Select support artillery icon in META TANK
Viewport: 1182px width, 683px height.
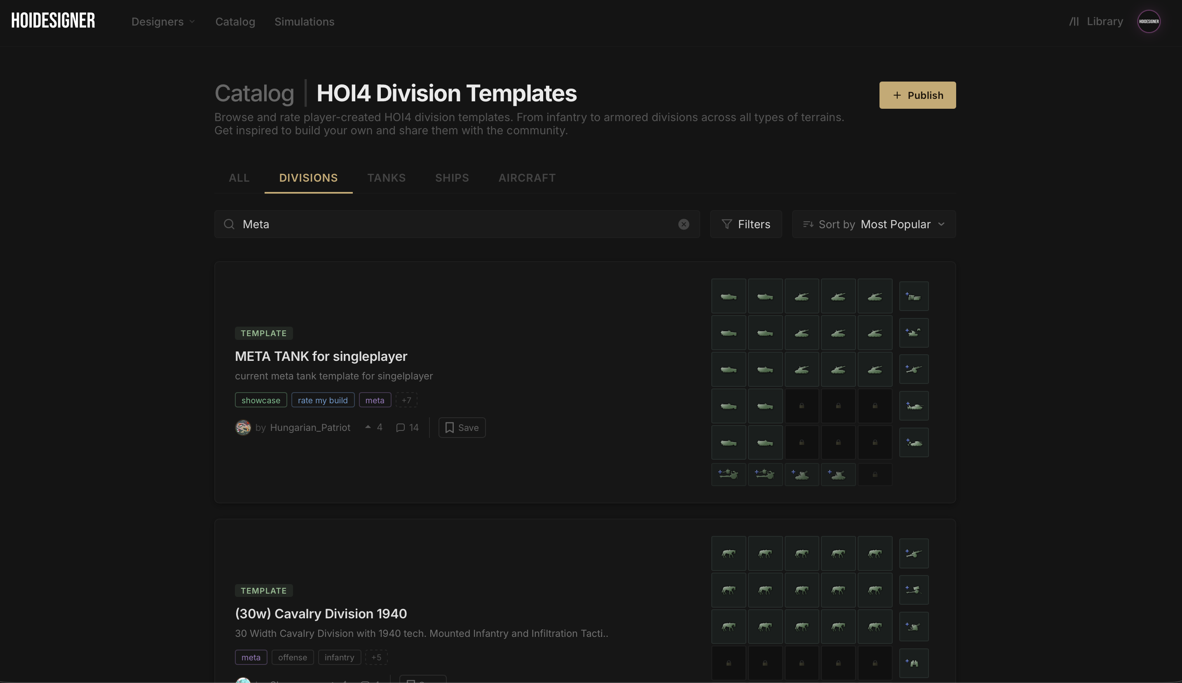[x=914, y=370]
